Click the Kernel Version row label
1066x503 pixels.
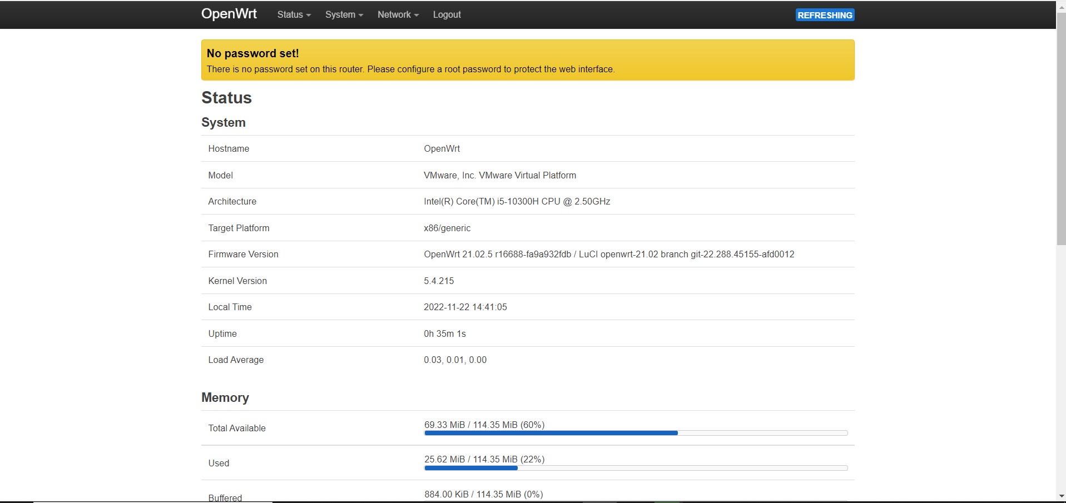point(237,281)
